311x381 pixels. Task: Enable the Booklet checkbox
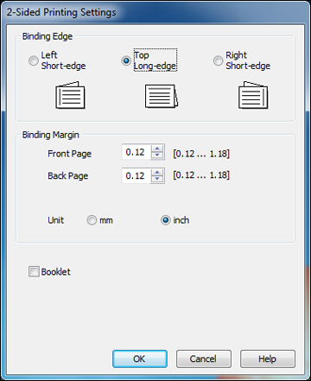pos(34,271)
